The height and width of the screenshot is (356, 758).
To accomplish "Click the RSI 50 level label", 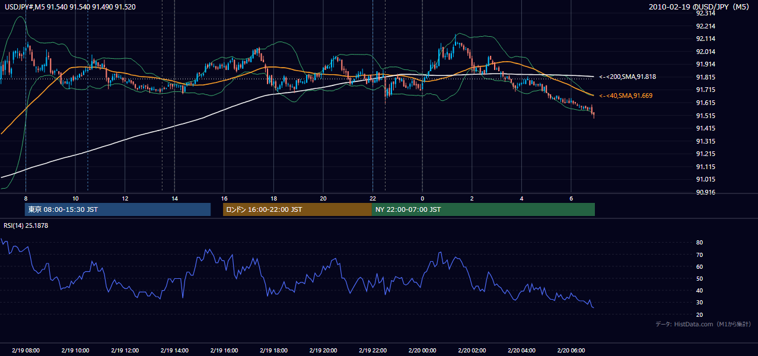I will click(700, 278).
